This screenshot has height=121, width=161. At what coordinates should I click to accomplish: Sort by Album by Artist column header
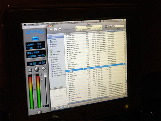coord(115,31)
